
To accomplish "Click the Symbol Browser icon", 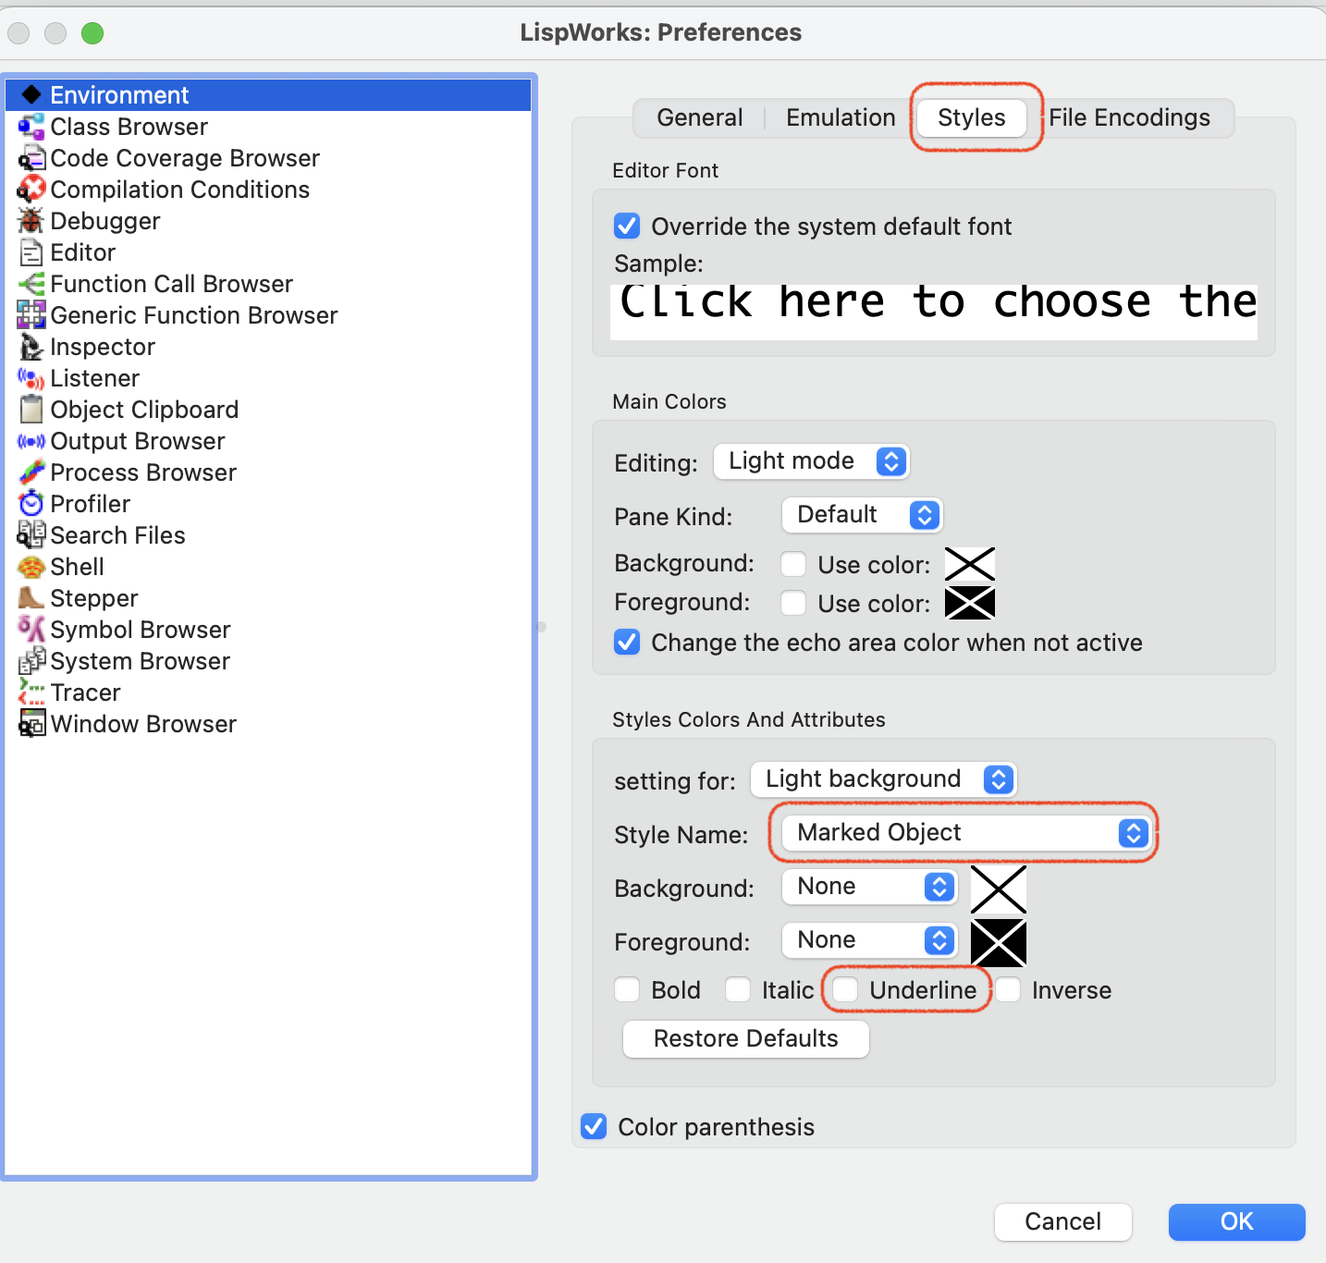I will [x=31, y=629].
